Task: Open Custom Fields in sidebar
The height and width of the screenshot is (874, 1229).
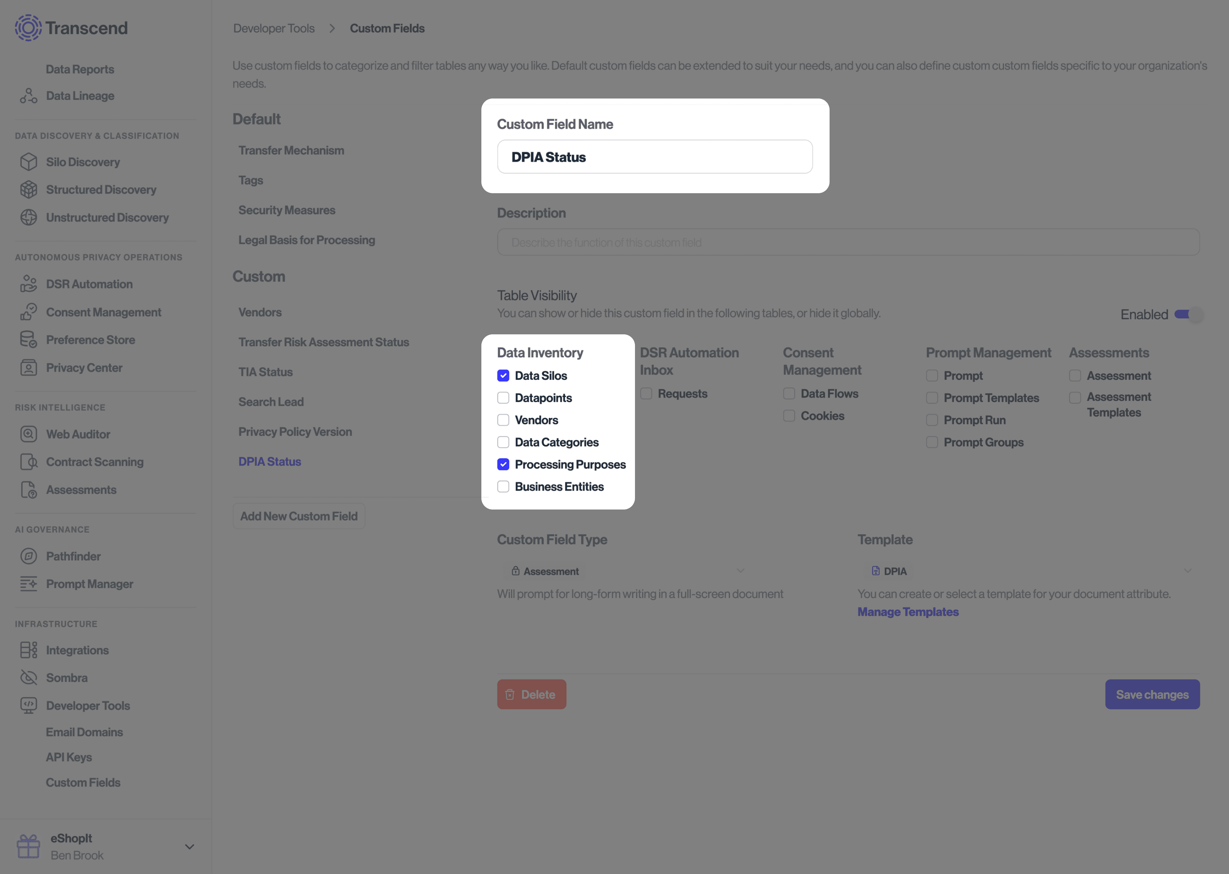Action: coord(83,782)
